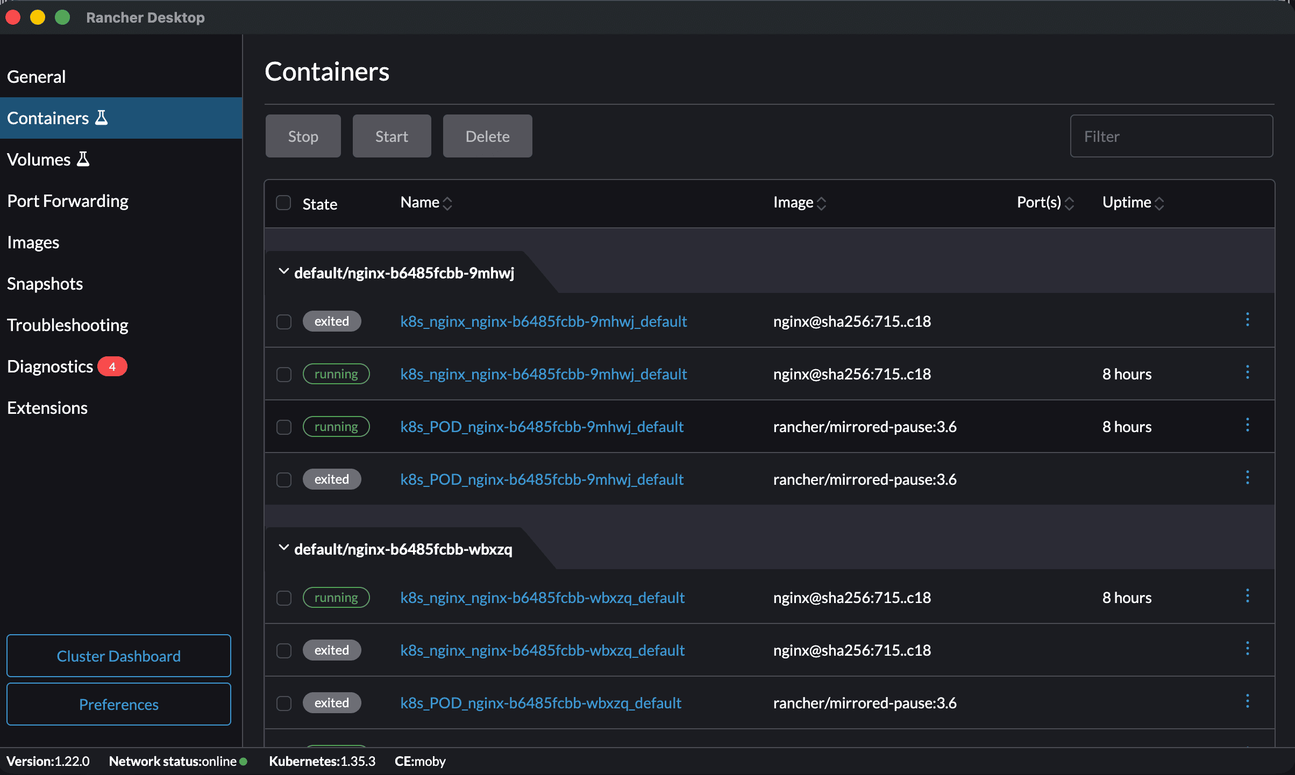Check the running k8s_nginx 9mhwj container checkbox
The width and height of the screenshot is (1295, 775).
[283, 375]
